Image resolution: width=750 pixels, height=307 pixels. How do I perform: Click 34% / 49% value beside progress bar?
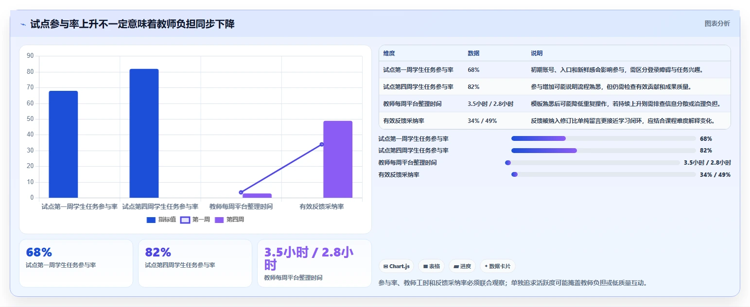point(715,175)
